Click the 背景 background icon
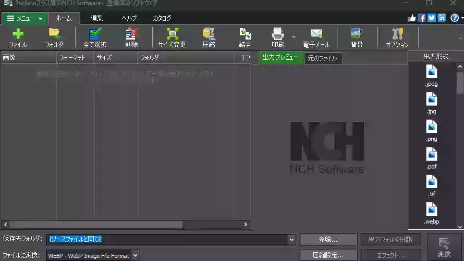Image resolution: width=464 pixels, height=261 pixels. (x=357, y=34)
